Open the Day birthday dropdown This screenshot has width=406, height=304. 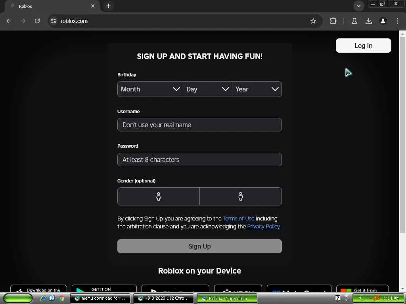pyautogui.click(x=207, y=89)
